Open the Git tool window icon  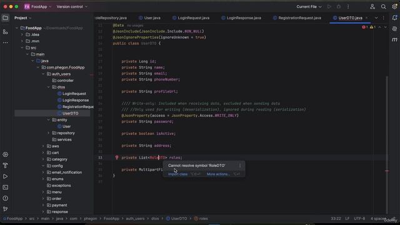[6, 209]
